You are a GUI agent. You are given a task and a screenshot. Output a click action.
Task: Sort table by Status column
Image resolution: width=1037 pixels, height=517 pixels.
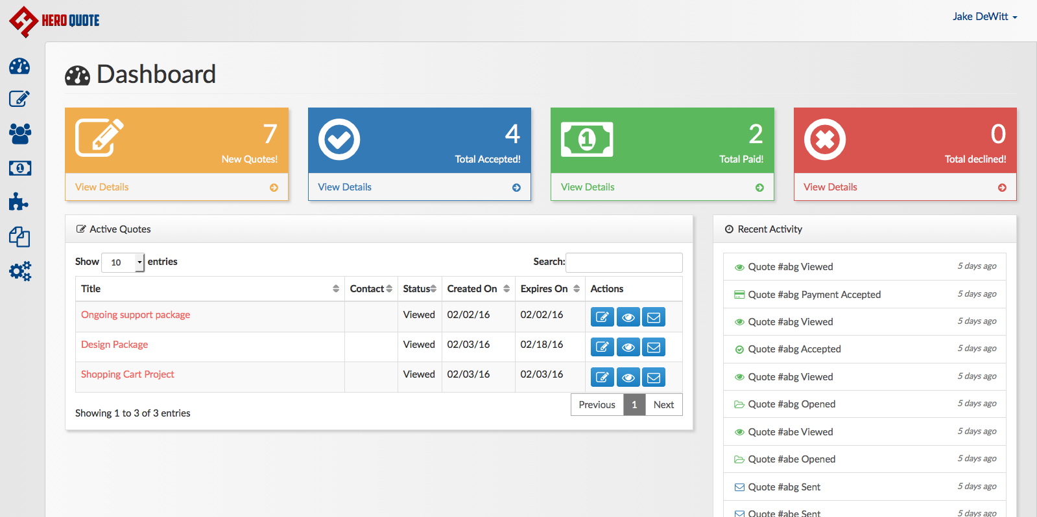pyautogui.click(x=420, y=289)
